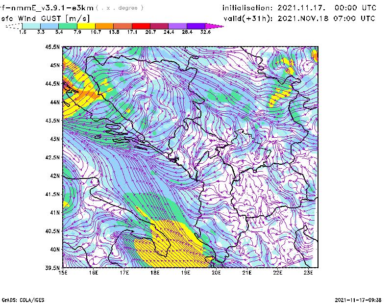Click the '44N' latitude label
The width and height of the screenshot is (392, 303).
click(x=55, y=102)
